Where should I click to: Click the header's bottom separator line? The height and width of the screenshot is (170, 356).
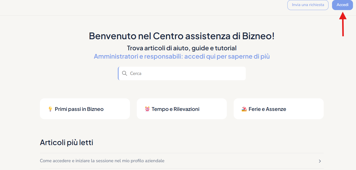[x=177, y=15]
